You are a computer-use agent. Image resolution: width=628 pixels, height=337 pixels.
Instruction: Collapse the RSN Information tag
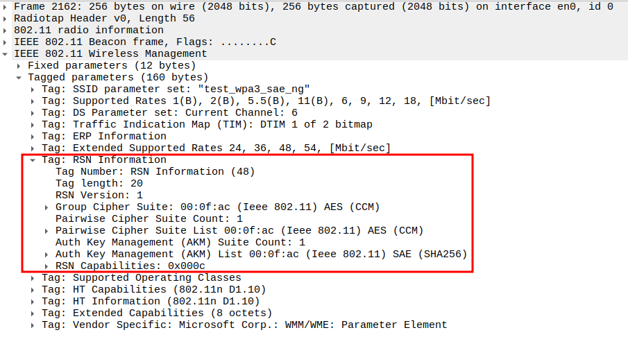click(33, 160)
